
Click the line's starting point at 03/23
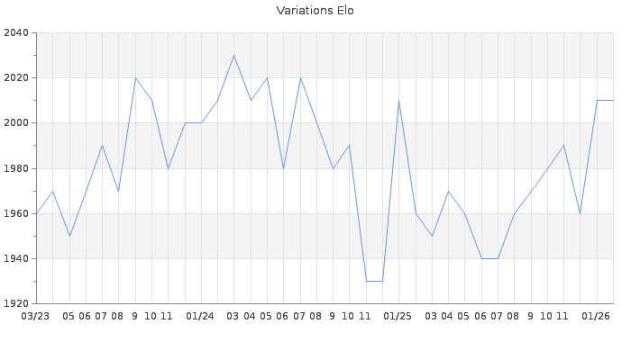pyautogui.click(x=36, y=213)
